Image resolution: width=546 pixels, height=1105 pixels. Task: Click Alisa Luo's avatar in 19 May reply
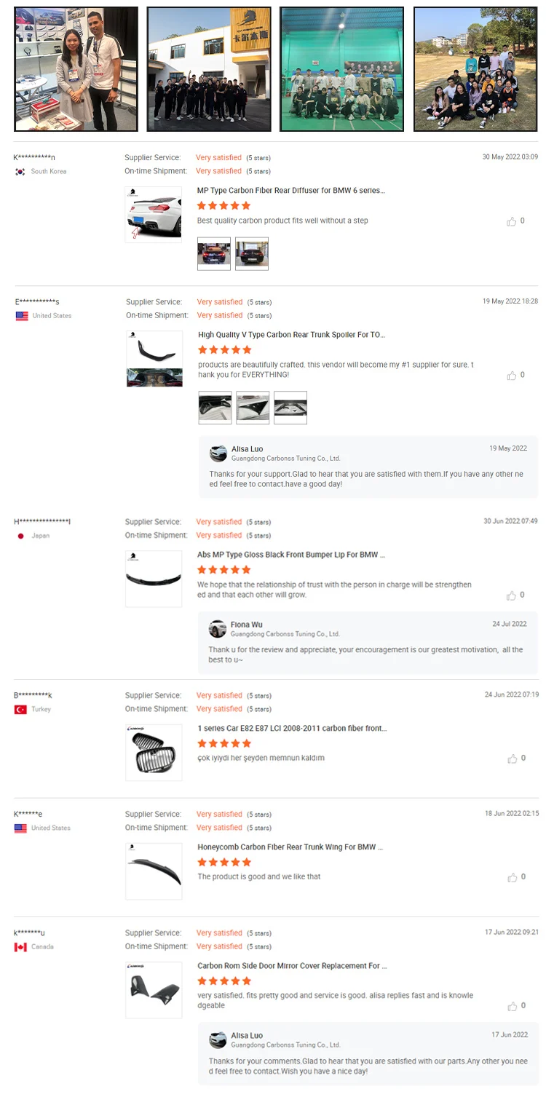(218, 454)
